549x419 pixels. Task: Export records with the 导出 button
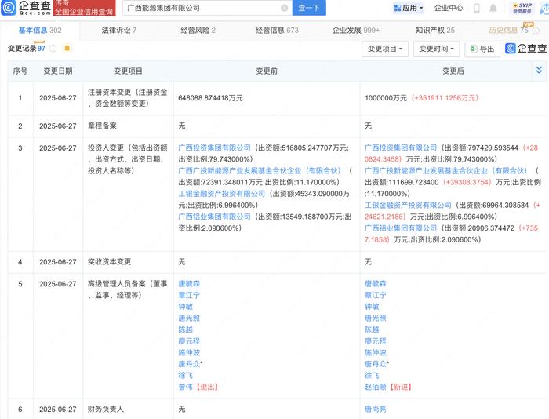pyautogui.click(x=482, y=49)
